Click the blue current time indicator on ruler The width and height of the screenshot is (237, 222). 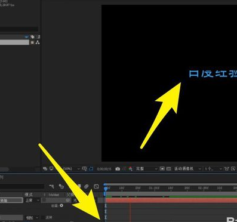106,188
